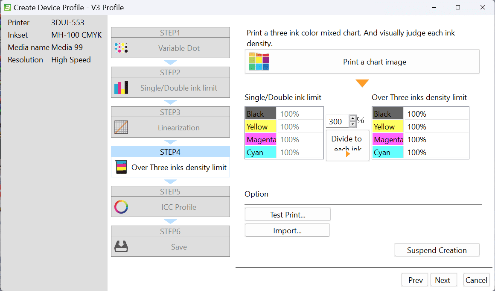Screen dimensions: 495x291
Task: Click Suspend Creation
Action: (x=437, y=250)
